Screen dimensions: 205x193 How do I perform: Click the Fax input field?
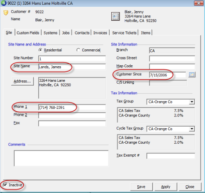click(72, 123)
